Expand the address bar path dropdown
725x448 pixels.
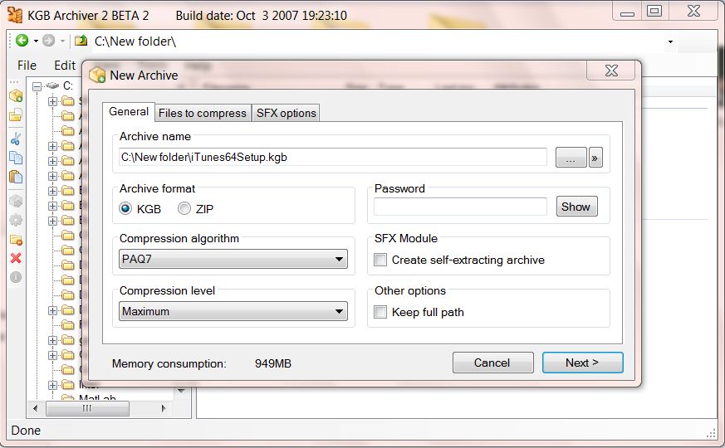click(x=670, y=41)
